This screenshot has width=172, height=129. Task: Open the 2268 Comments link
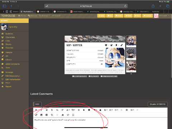click(13, 64)
